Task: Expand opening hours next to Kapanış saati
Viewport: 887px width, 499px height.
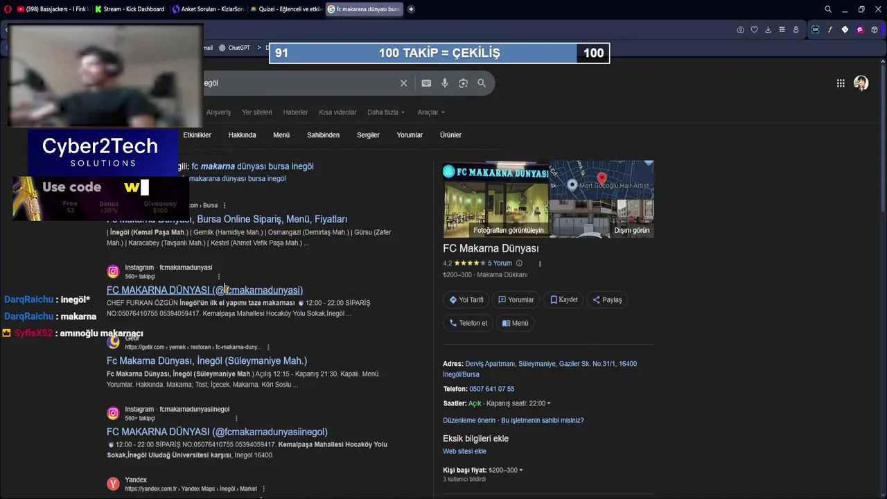Action: (x=549, y=403)
